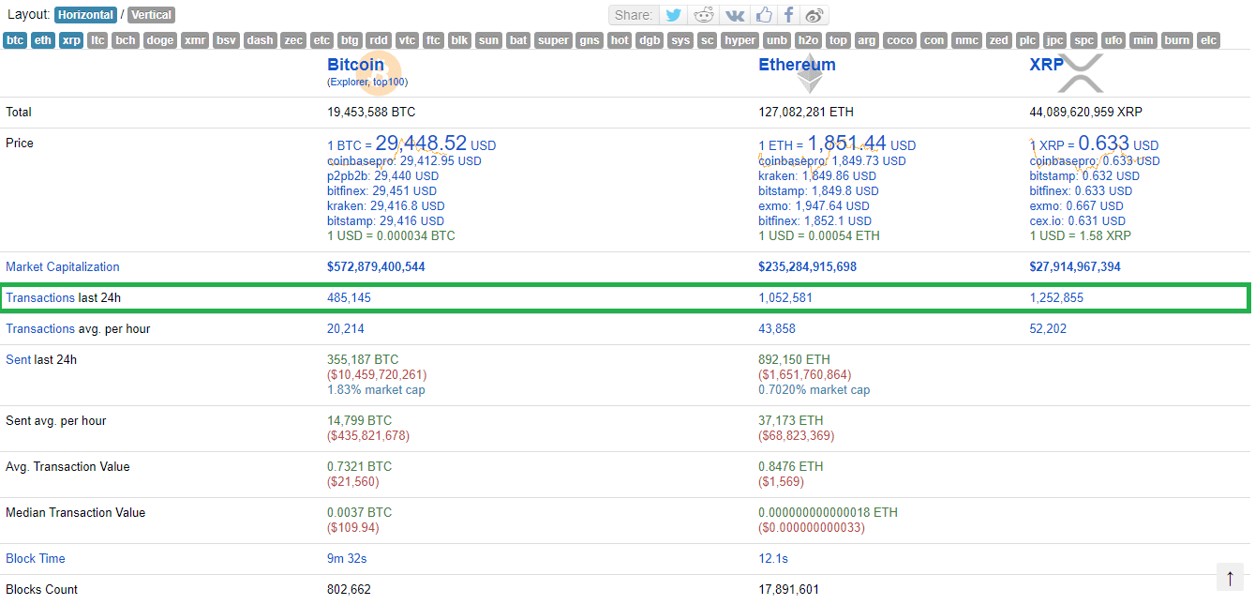
Task: Select the btg coin tag
Action: [350, 40]
